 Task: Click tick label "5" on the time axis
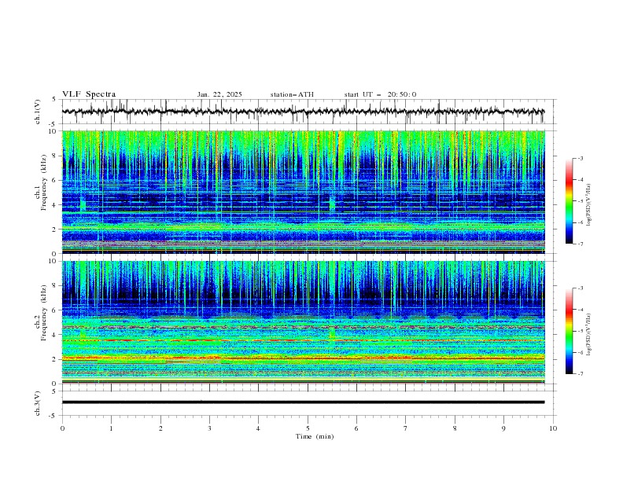pos(308,428)
